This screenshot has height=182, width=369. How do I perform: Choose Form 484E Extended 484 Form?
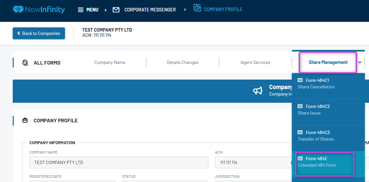pos(328,164)
